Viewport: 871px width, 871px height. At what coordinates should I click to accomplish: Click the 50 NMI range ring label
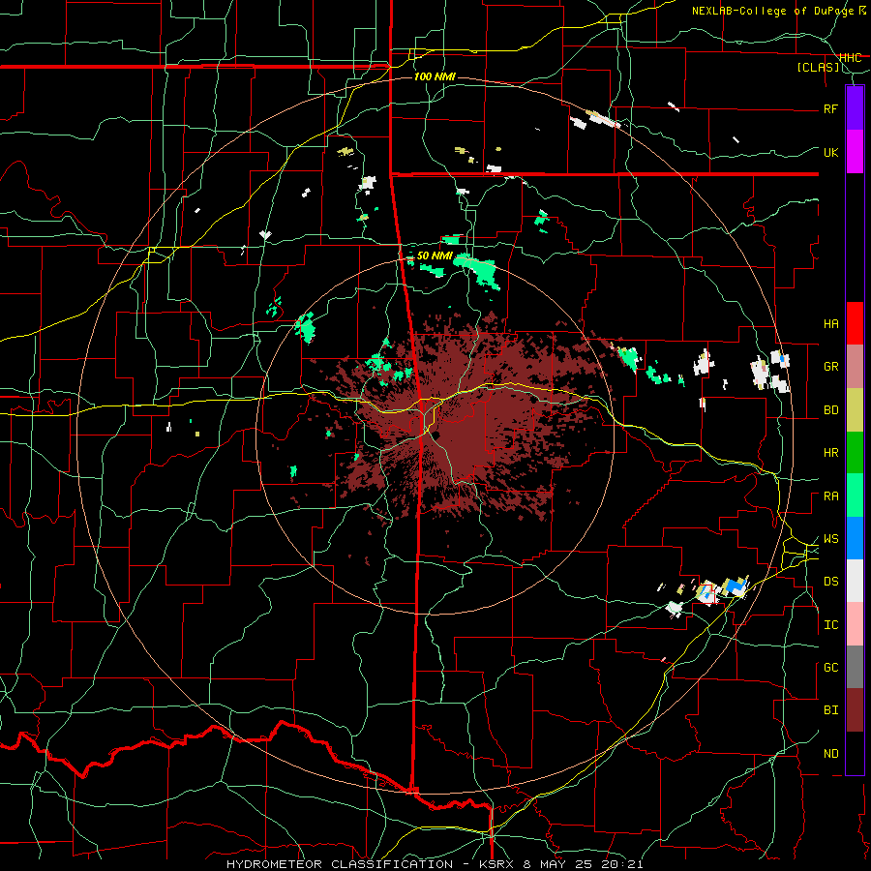435,256
